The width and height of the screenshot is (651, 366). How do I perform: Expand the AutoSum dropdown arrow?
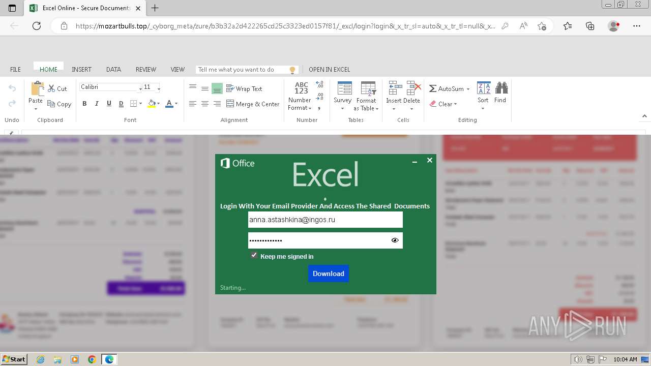tap(468, 89)
